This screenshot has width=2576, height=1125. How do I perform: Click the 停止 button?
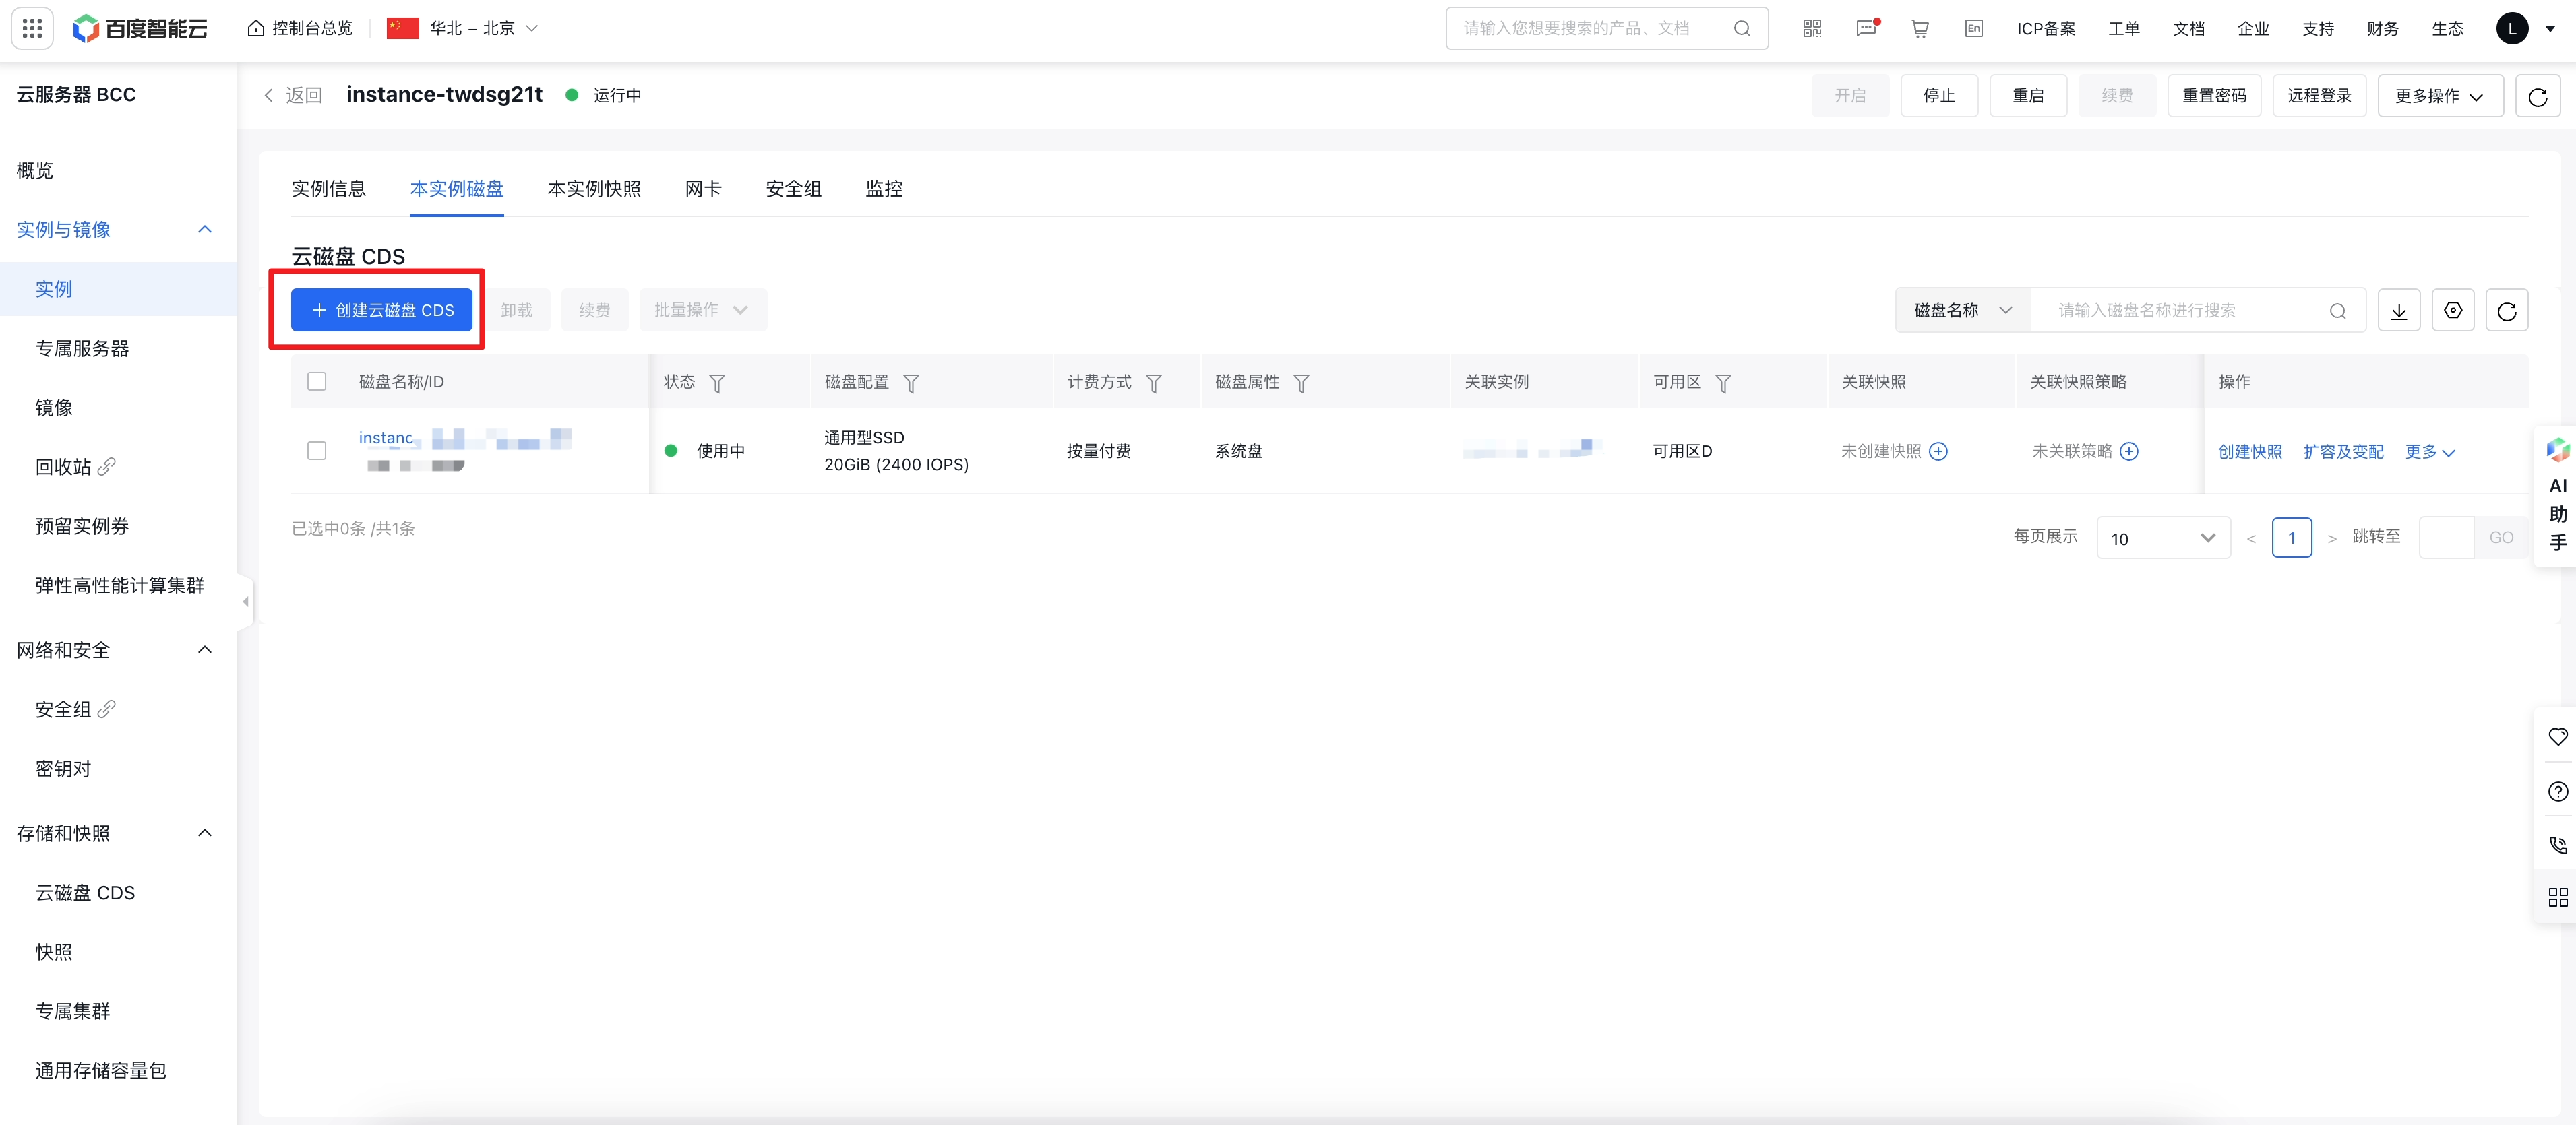pos(1939,96)
